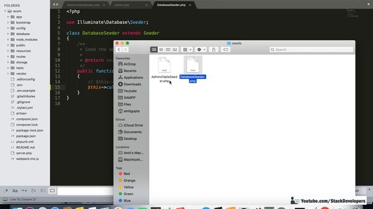
Task: Expand the vendor folder
Action: tap(8, 74)
